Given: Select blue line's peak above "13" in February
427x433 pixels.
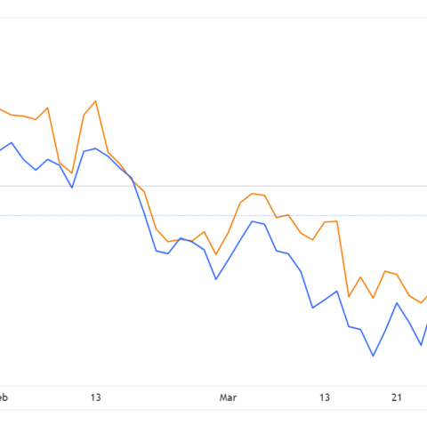Looking at the screenshot, I should pyautogui.click(x=95, y=148).
